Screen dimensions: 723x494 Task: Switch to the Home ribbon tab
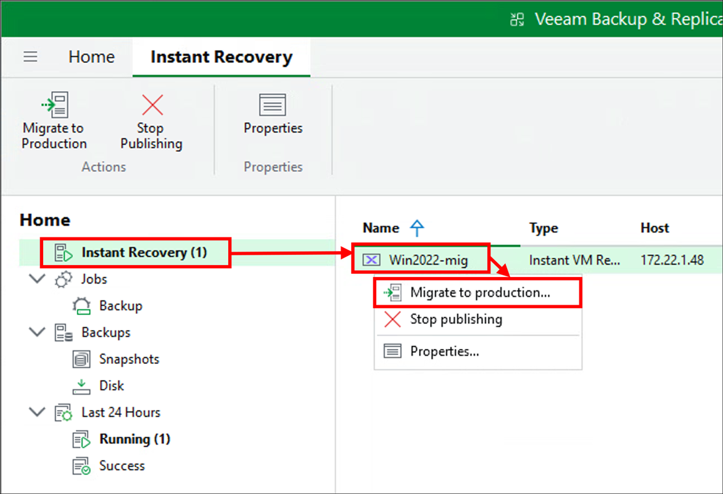tap(91, 57)
